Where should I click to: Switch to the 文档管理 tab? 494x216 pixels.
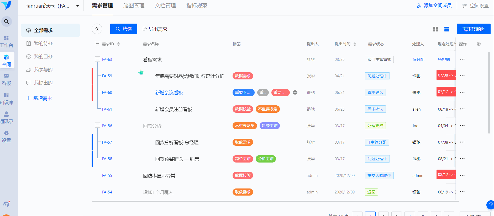coord(165,6)
